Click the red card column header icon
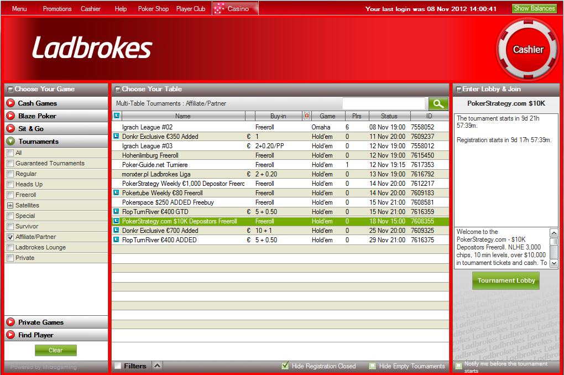Screen dimensions: 564x375 click(x=307, y=116)
